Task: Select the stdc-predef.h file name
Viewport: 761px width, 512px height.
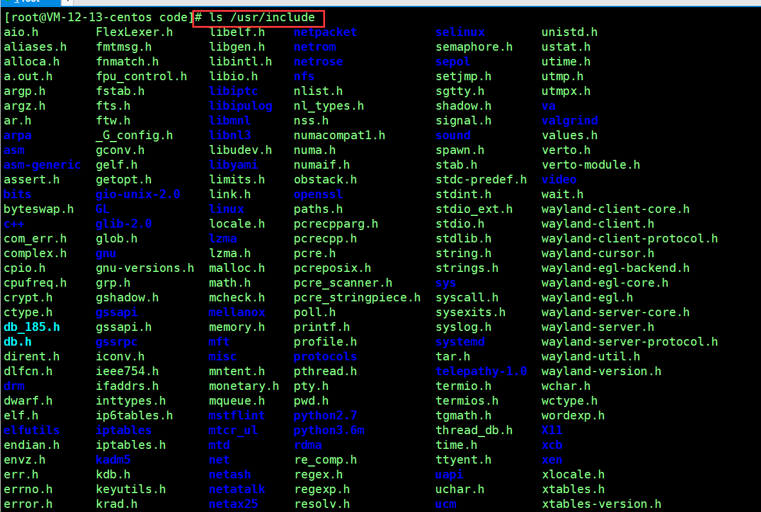Action: 481,180
